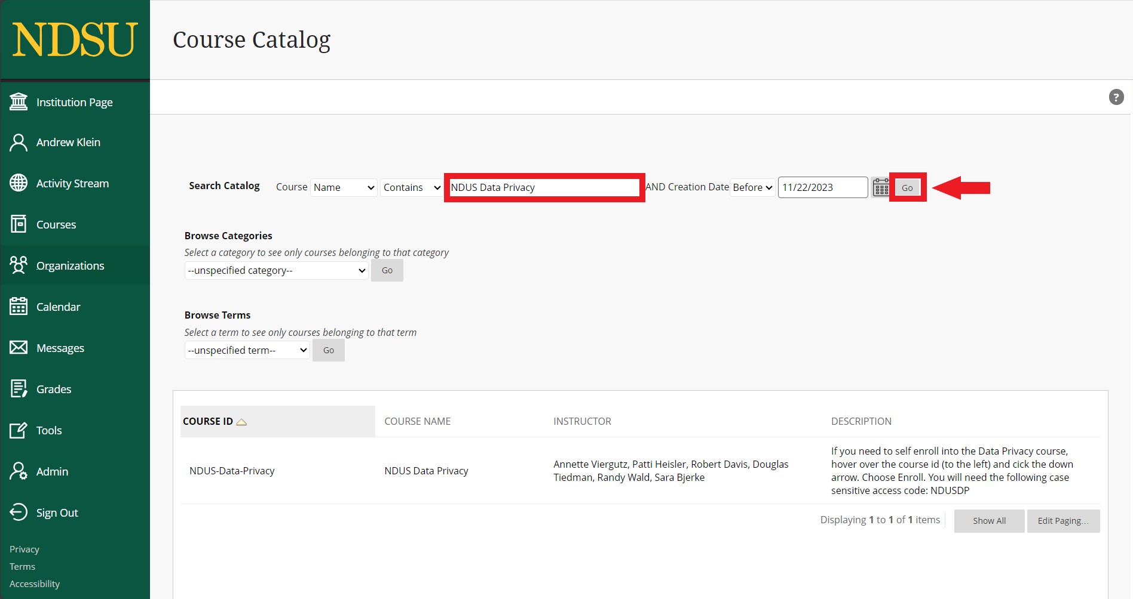This screenshot has width=1133, height=599.
Task: Open the unspecified term dropdown
Action: click(247, 350)
